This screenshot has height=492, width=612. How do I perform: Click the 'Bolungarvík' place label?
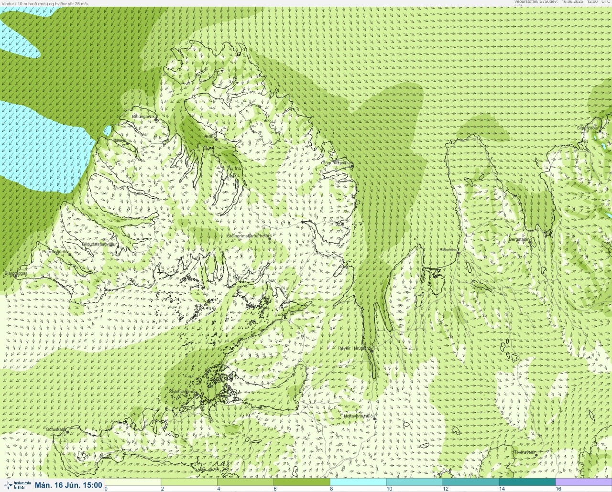click(x=144, y=117)
